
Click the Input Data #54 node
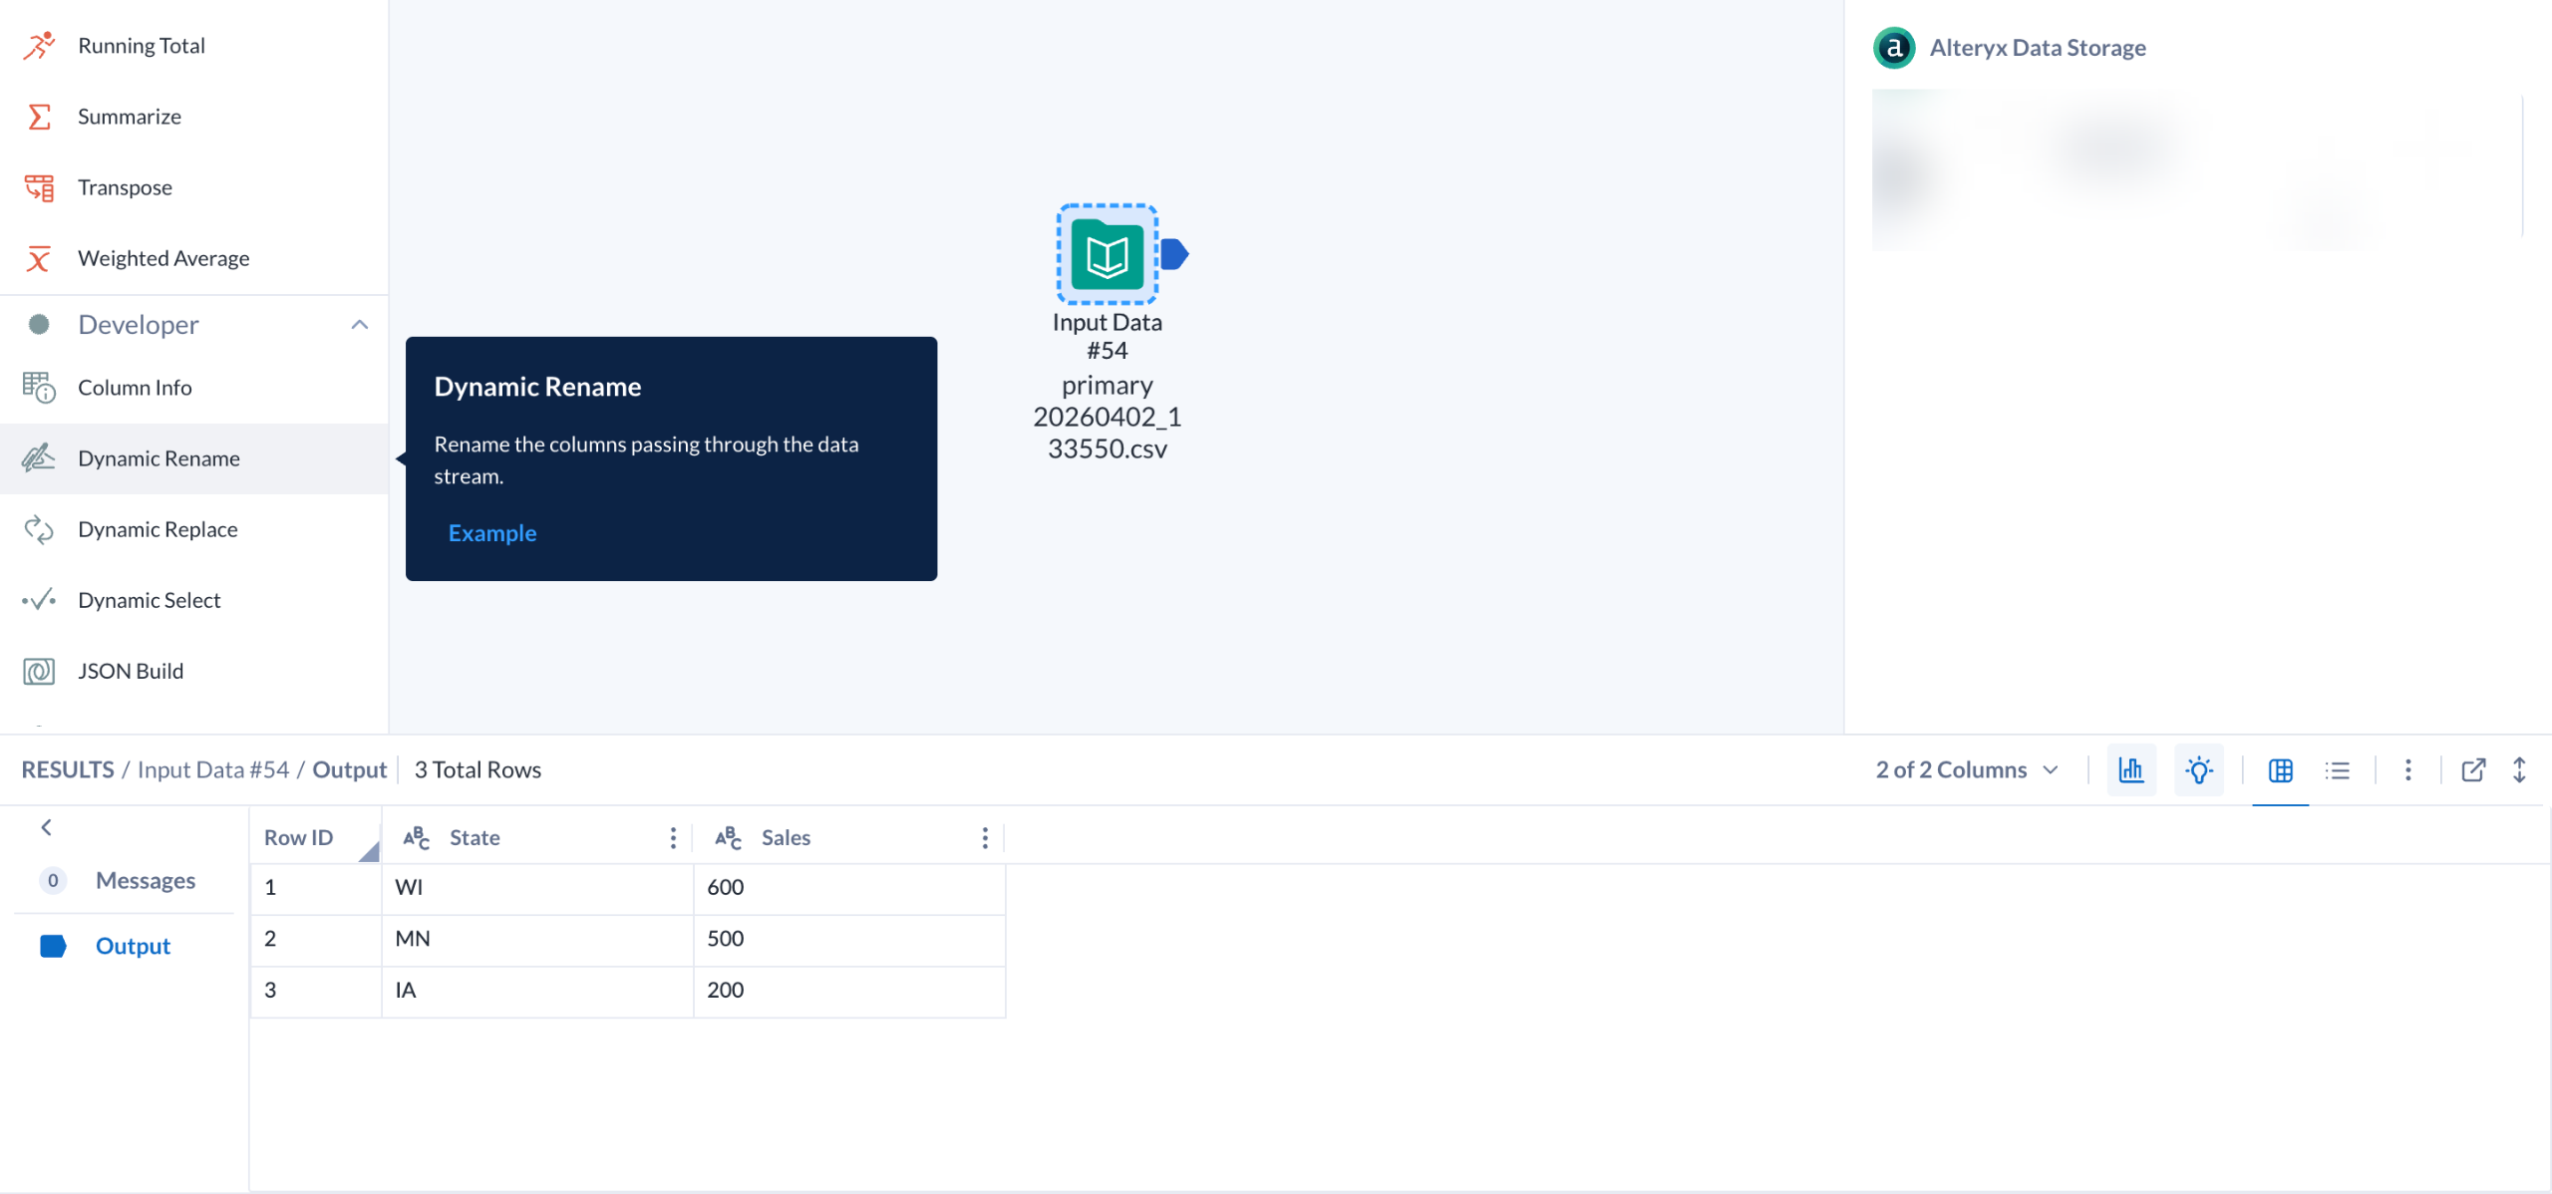[x=1107, y=255]
